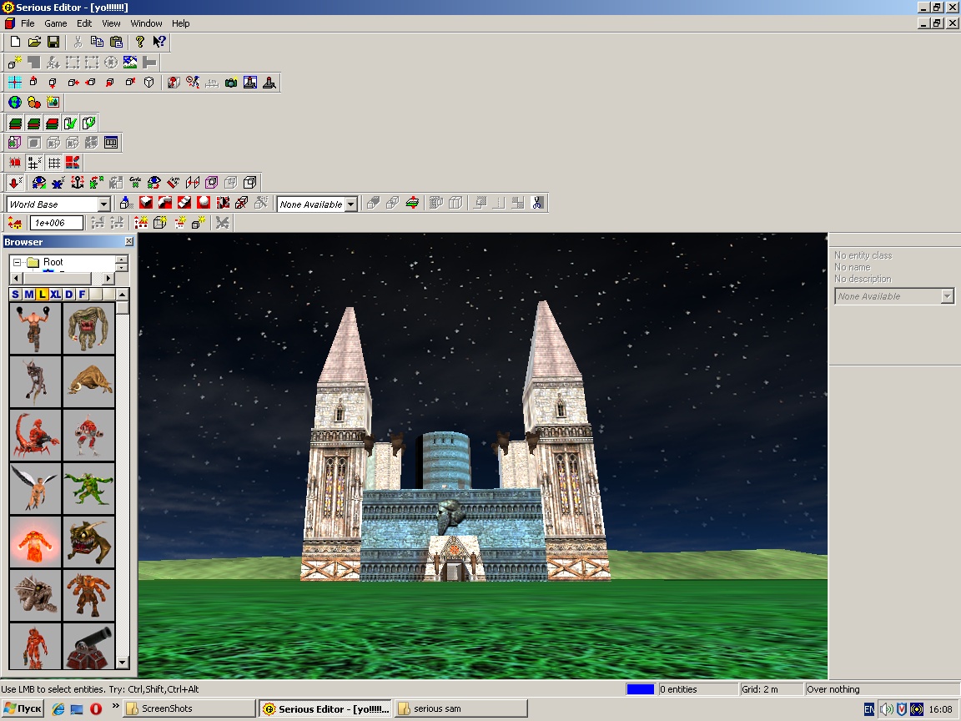Open the Help menu
The height and width of the screenshot is (721, 961).
tap(181, 23)
